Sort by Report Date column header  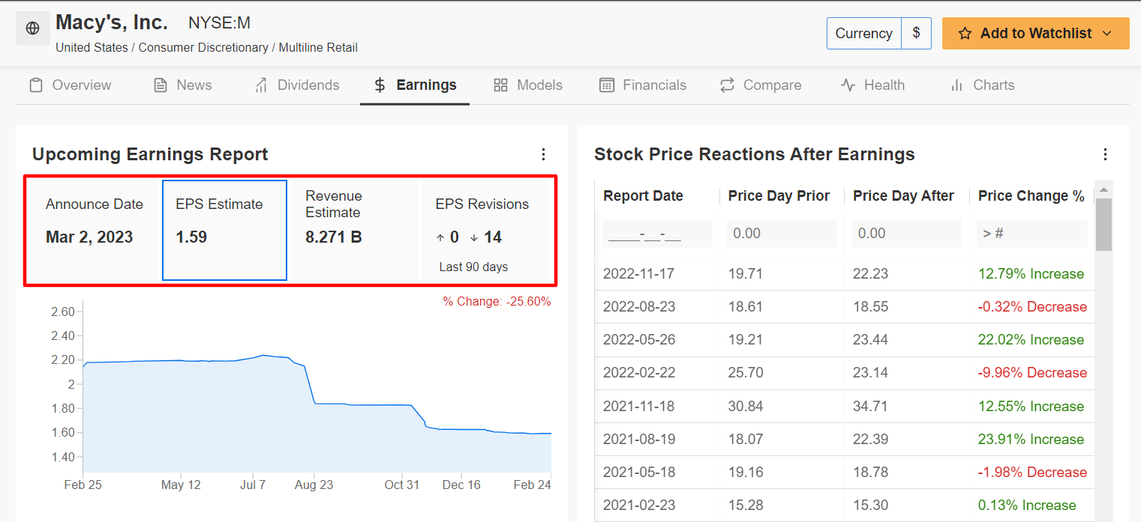point(643,196)
